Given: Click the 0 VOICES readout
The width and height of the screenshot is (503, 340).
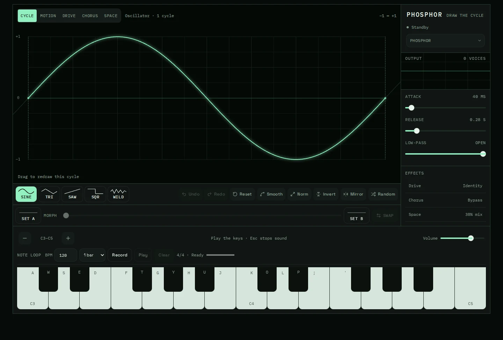Looking at the screenshot, I should [474, 58].
